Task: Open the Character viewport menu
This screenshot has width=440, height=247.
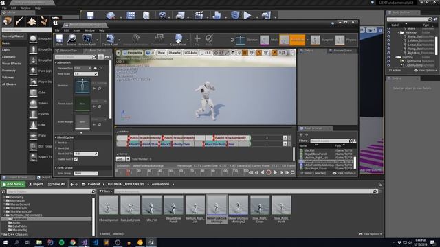Action: (x=175, y=52)
